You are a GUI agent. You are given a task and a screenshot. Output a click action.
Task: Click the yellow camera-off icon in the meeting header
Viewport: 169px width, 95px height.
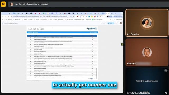coord(3,4)
